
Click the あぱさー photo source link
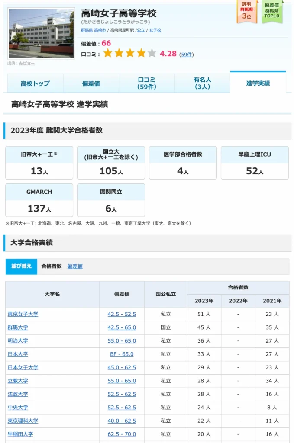click(x=26, y=64)
